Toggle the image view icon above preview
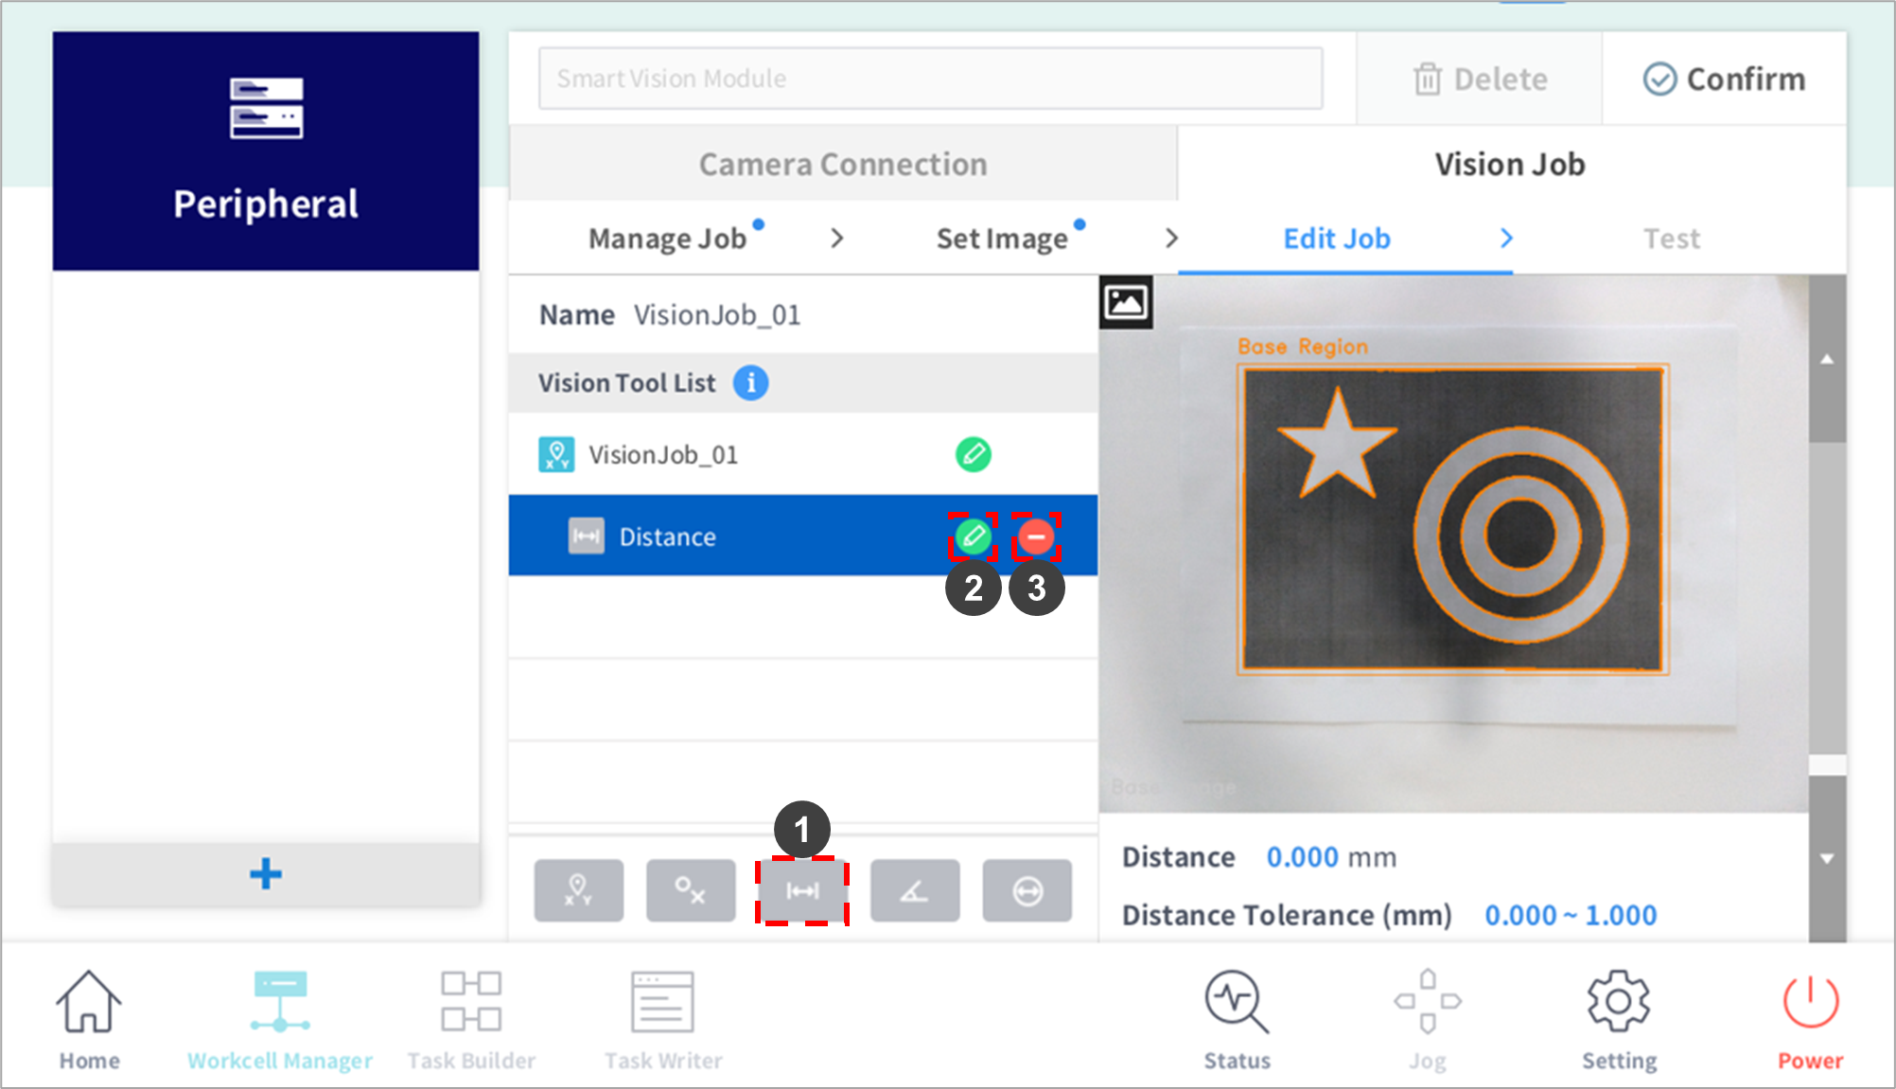The width and height of the screenshot is (1896, 1089). [x=1126, y=303]
